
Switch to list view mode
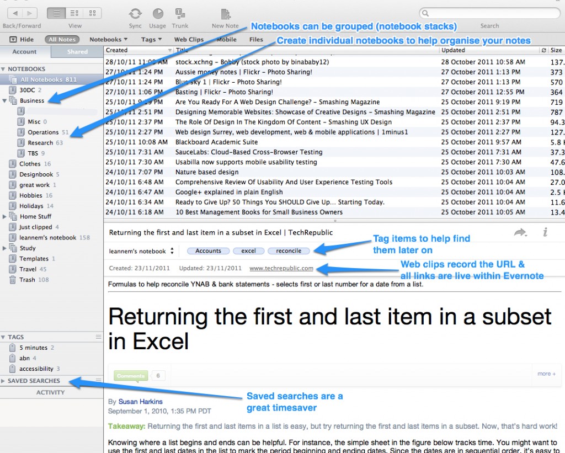[56, 13]
